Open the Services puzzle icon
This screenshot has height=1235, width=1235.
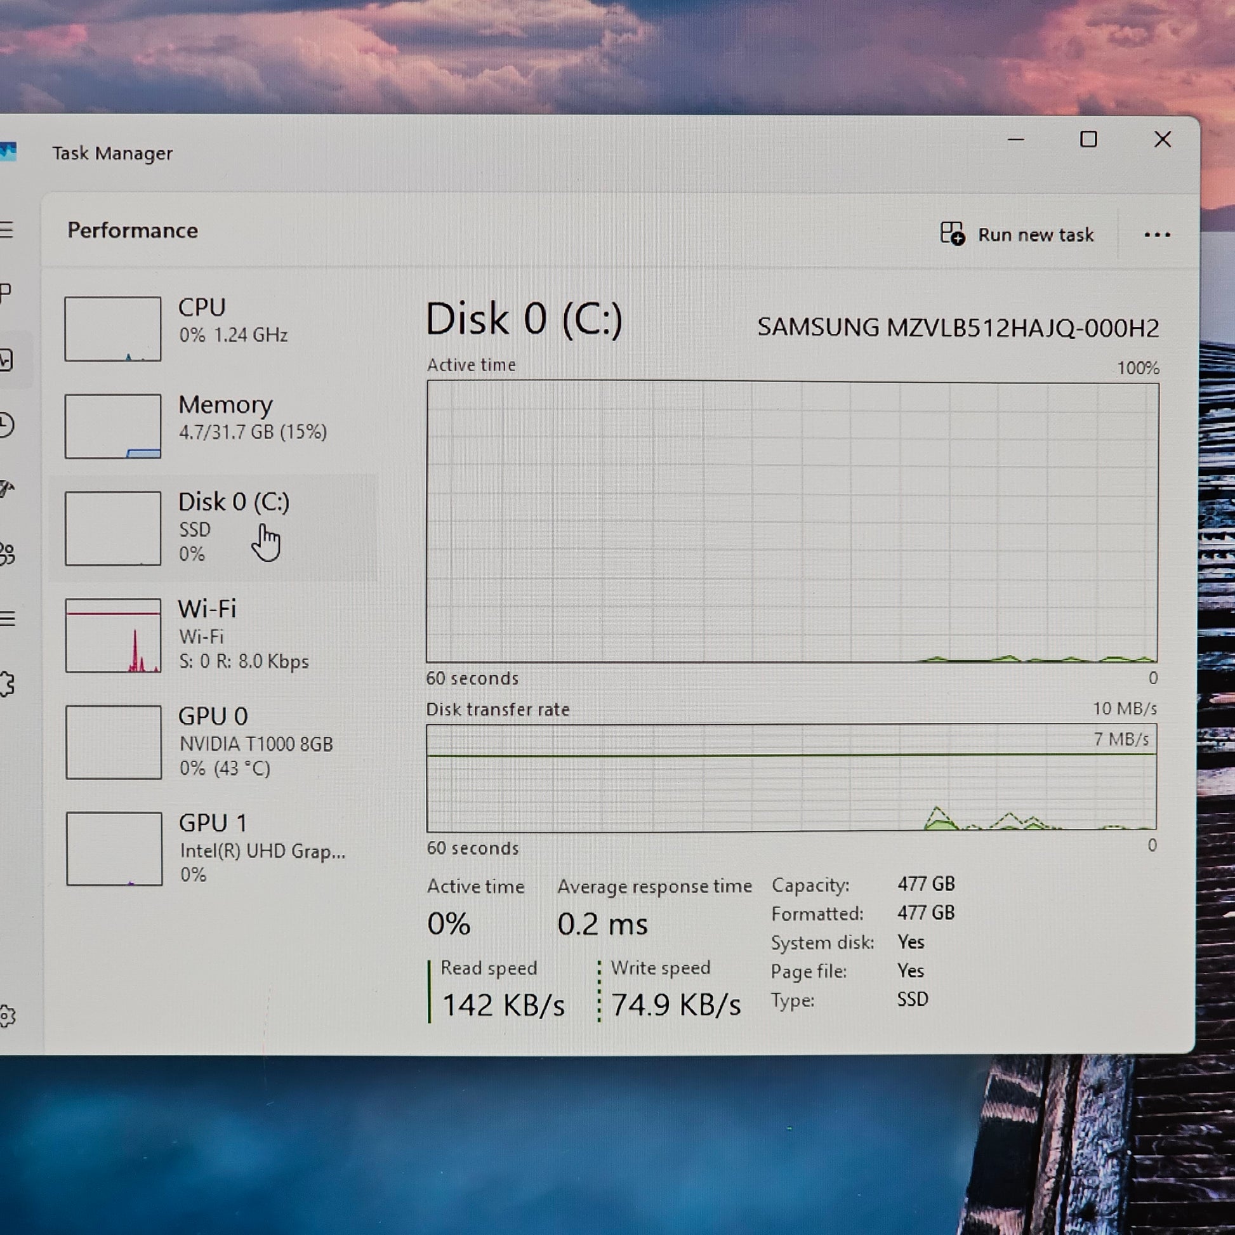(x=6, y=684)
